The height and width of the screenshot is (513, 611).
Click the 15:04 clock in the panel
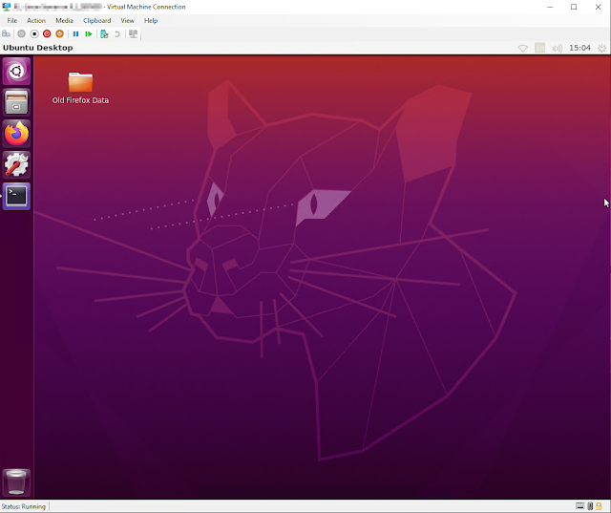tap(579, 48)
